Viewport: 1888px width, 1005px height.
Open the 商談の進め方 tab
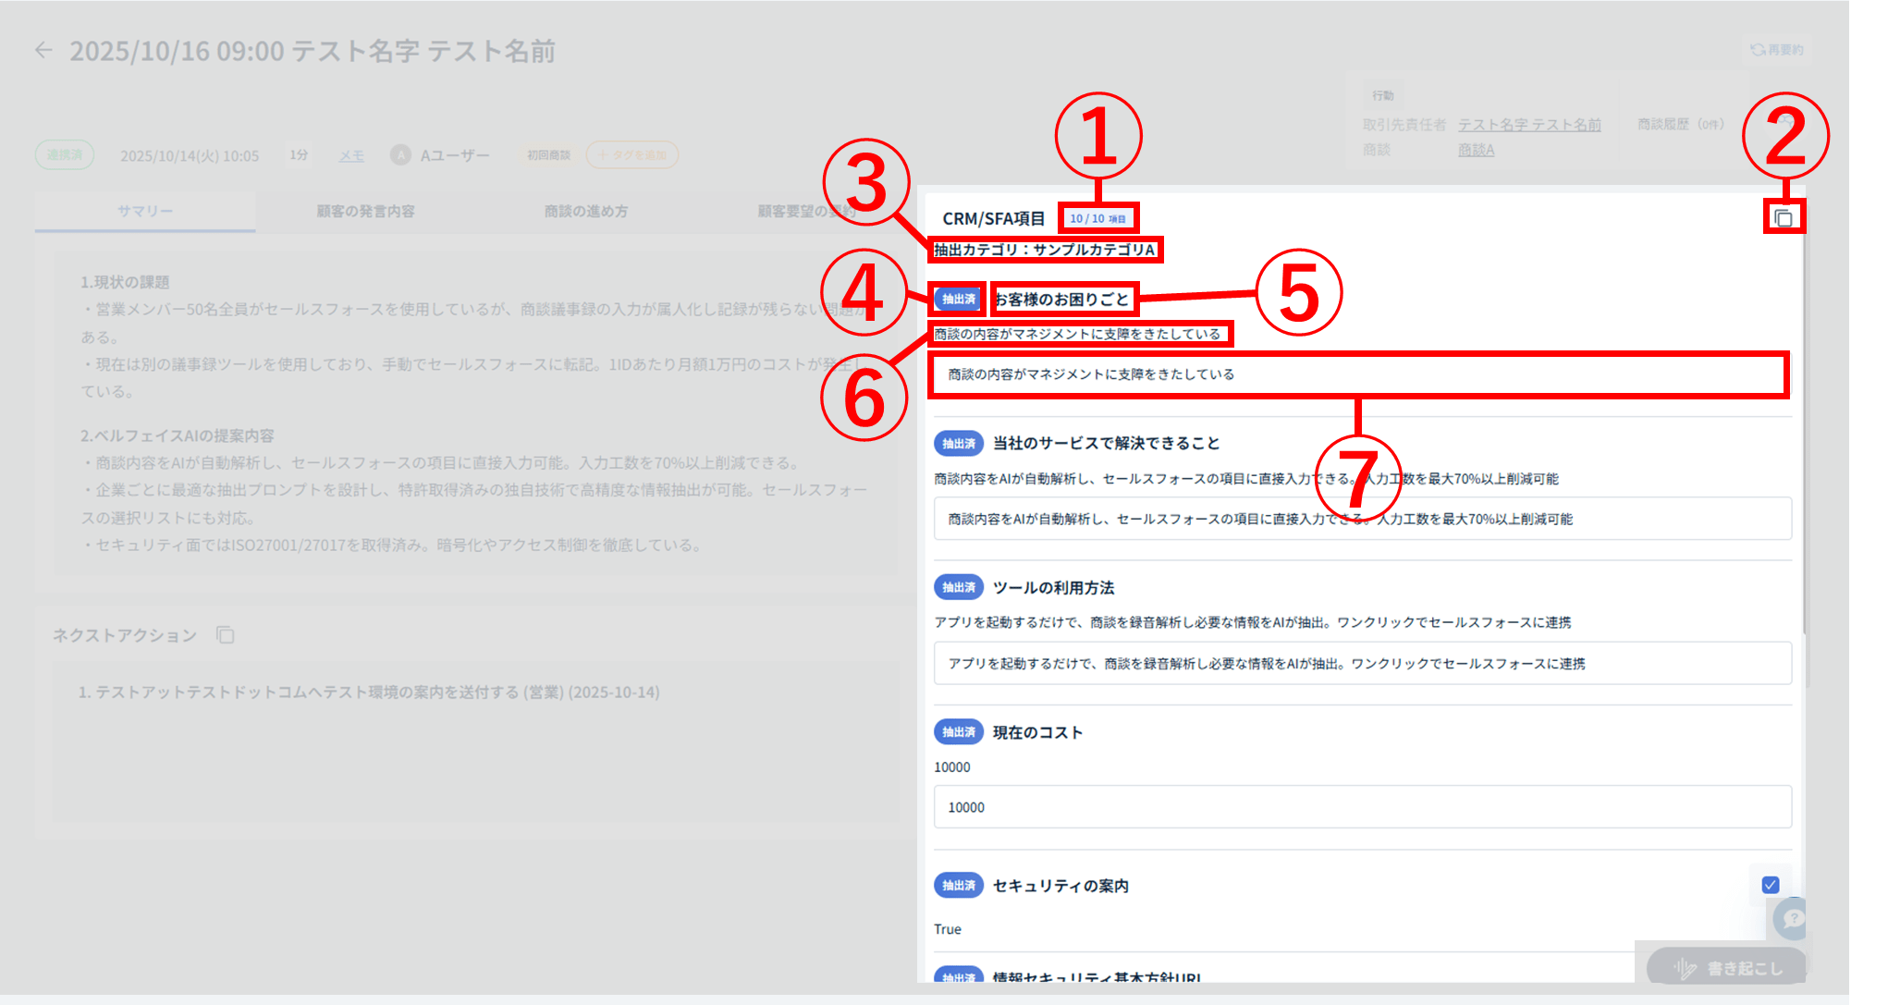(585, 212)
